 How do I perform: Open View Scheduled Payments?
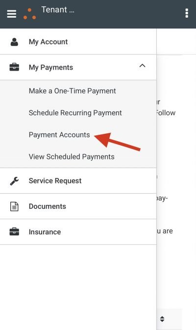point(72,157)
